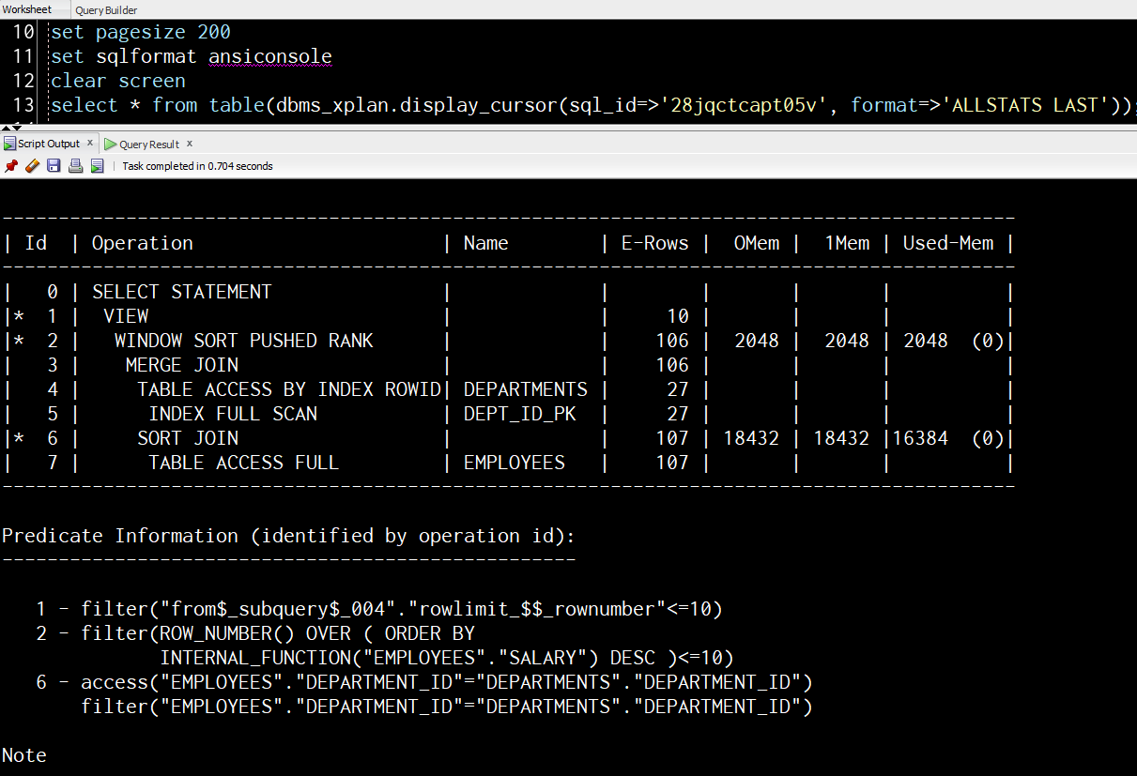Click the 'Used-Mem' column header

[948, 243]
